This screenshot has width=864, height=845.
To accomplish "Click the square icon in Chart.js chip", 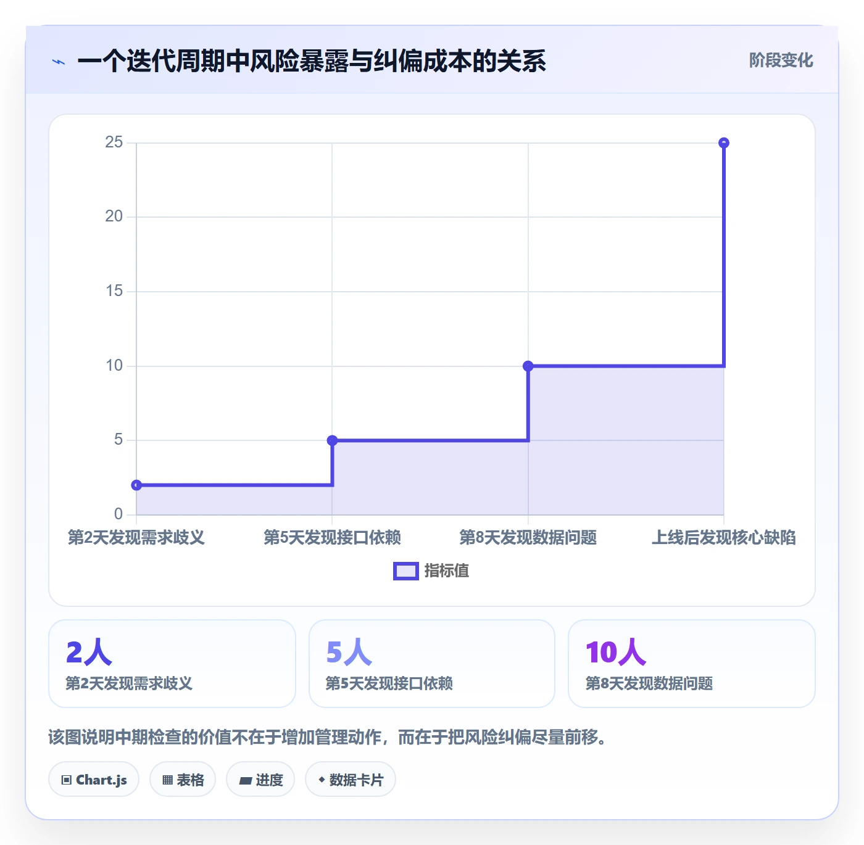I will point(67,780).
